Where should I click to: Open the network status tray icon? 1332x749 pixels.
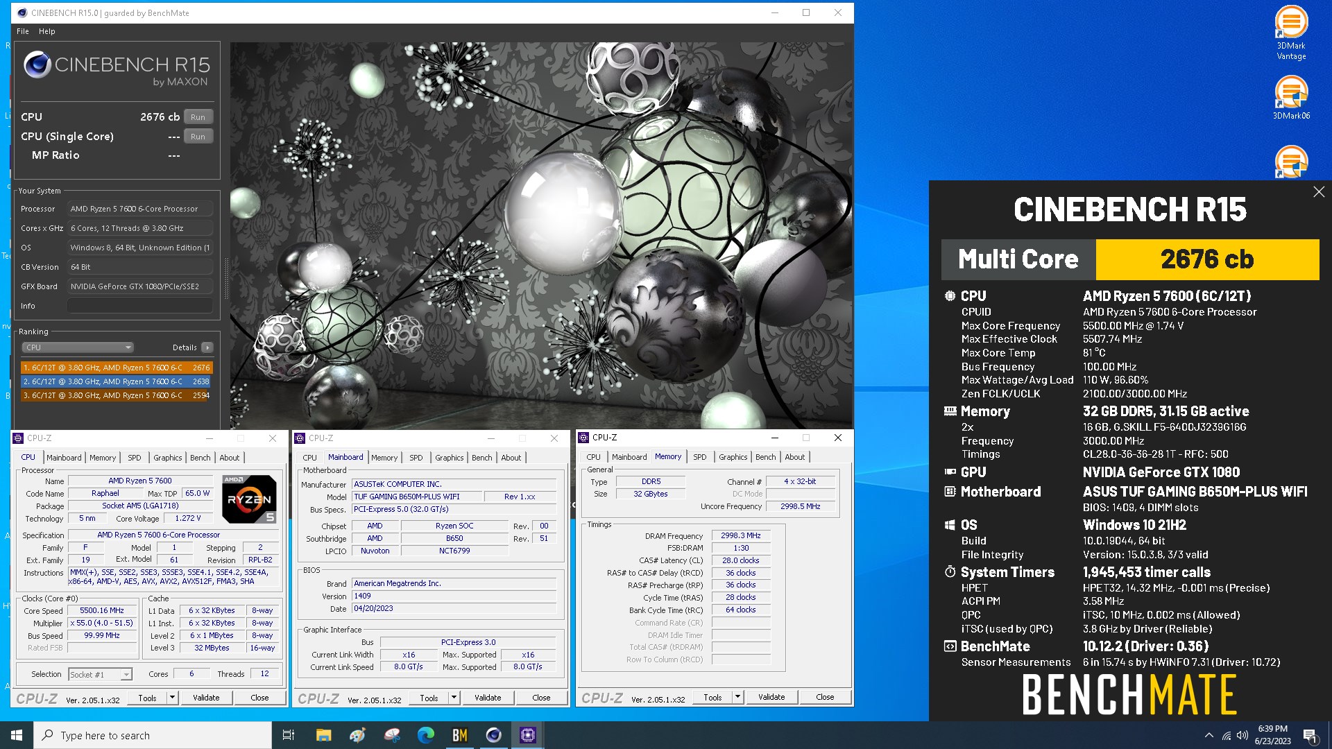click(x=1227, y=735)
